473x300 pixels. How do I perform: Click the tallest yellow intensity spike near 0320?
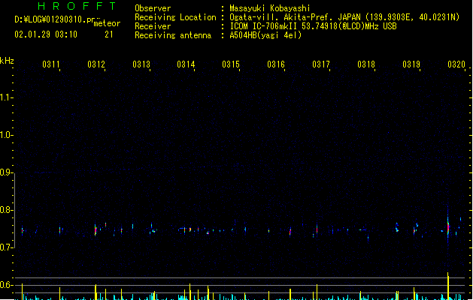tap(448, 286)
